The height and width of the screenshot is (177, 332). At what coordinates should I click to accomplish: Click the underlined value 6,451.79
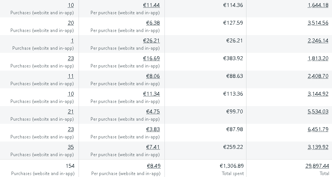pyautogui.click(x=318, y=129)
